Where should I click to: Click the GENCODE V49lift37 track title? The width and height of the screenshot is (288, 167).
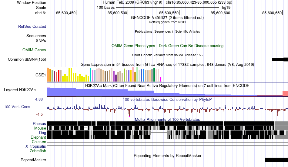167,18
